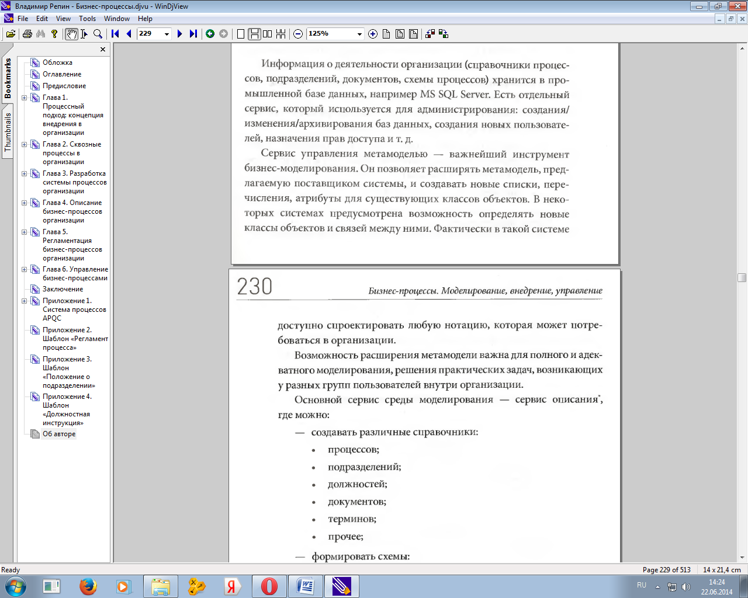Open the Предисловие bookmark
Viewport: 748px width, 598px height.
(64, 86)
